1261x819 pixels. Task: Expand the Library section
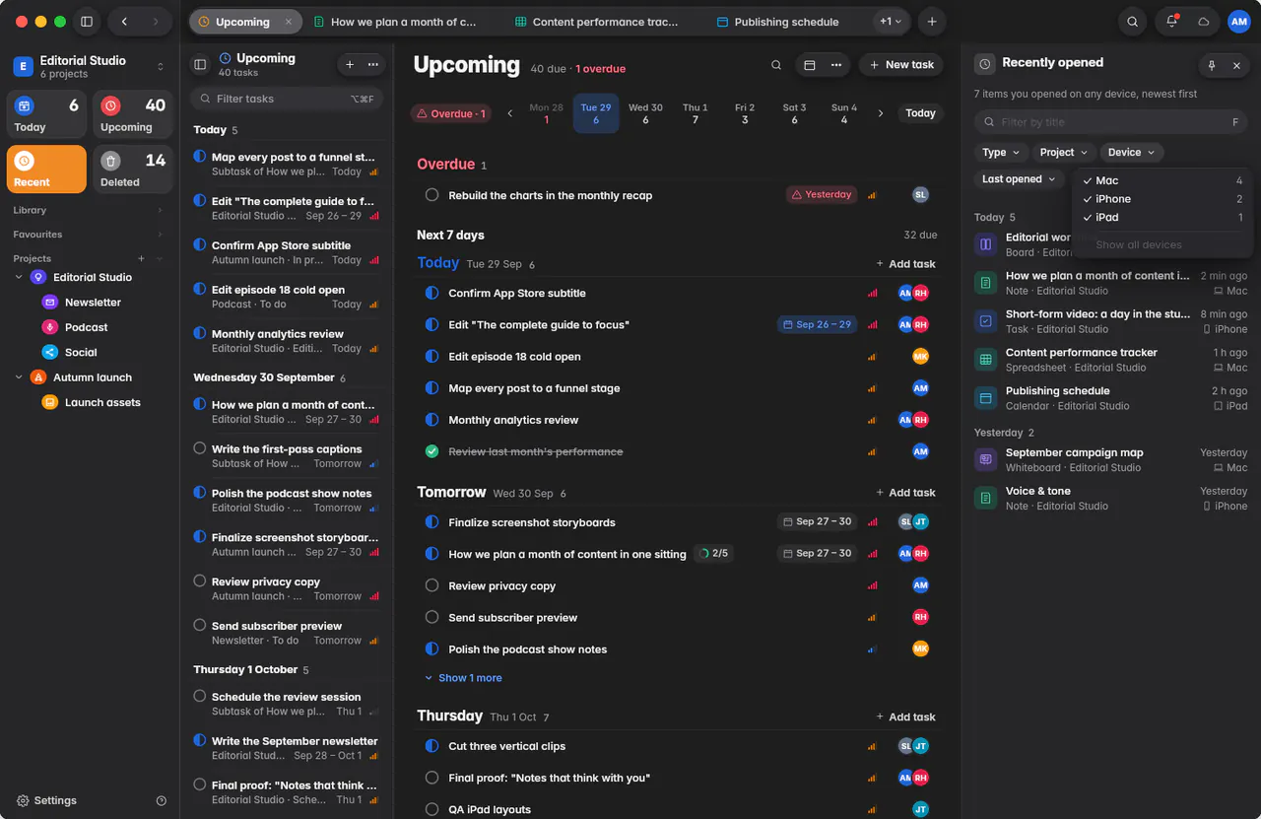[87, 210]
